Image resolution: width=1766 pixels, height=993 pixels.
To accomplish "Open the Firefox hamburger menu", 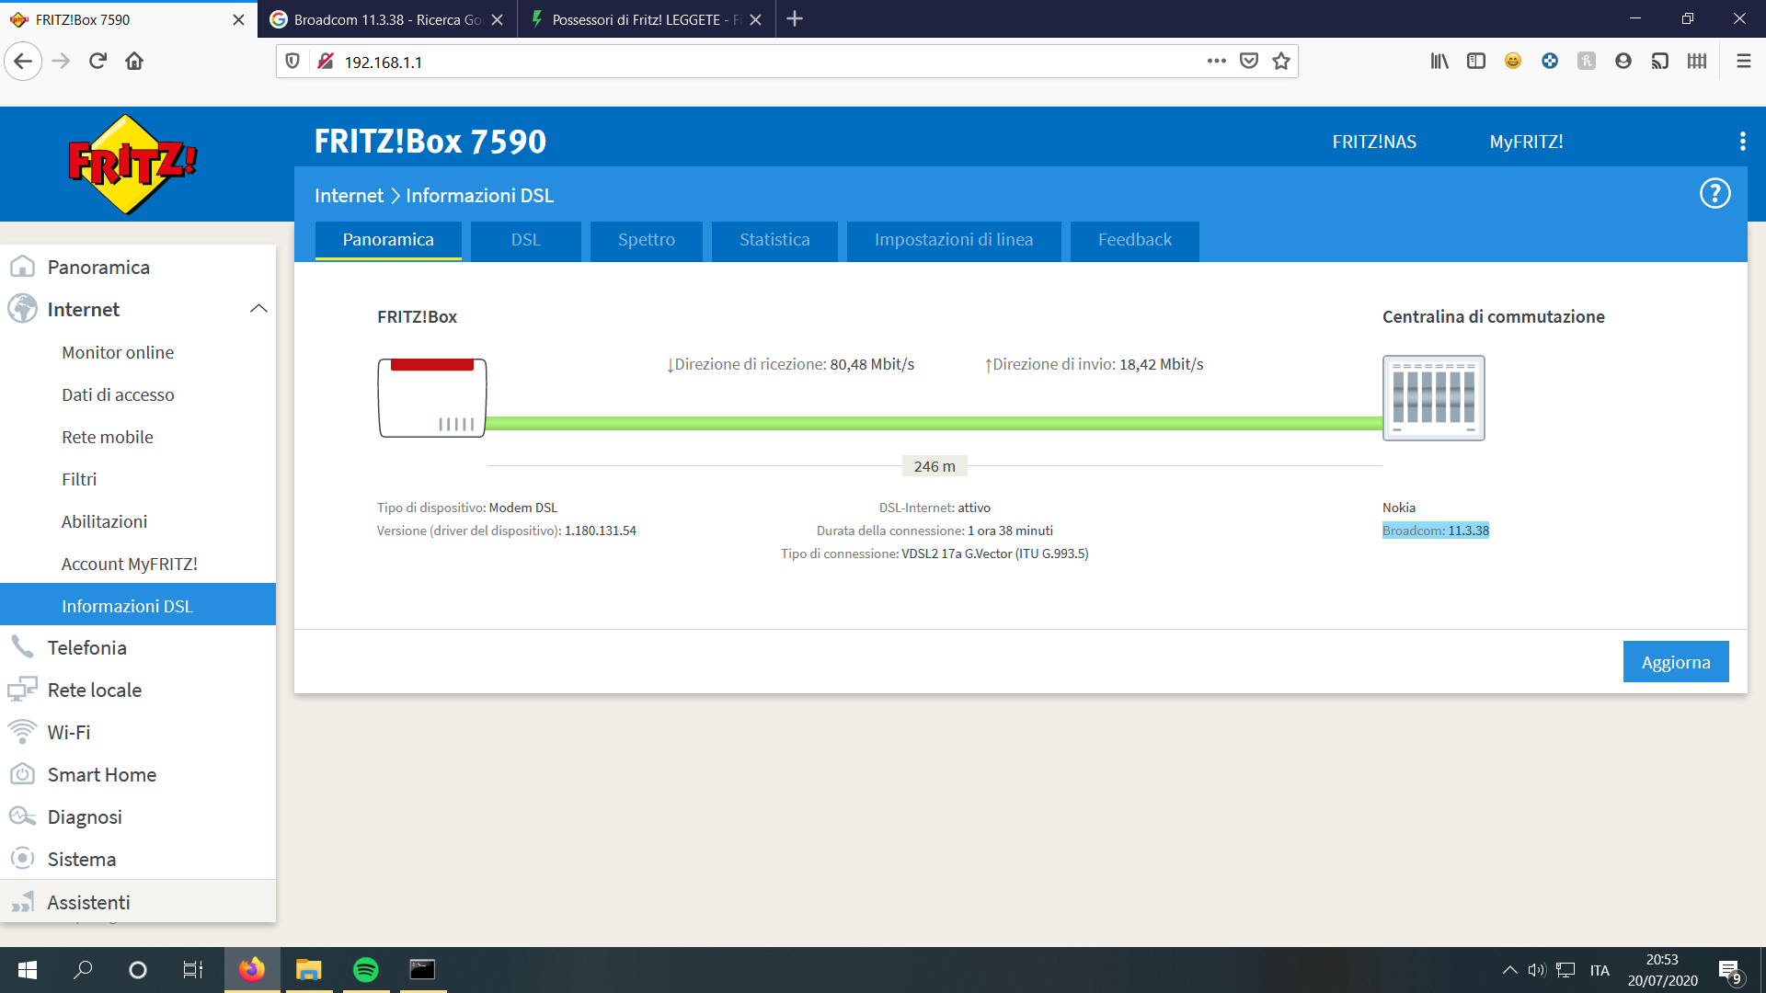I will coord(1743,62).
